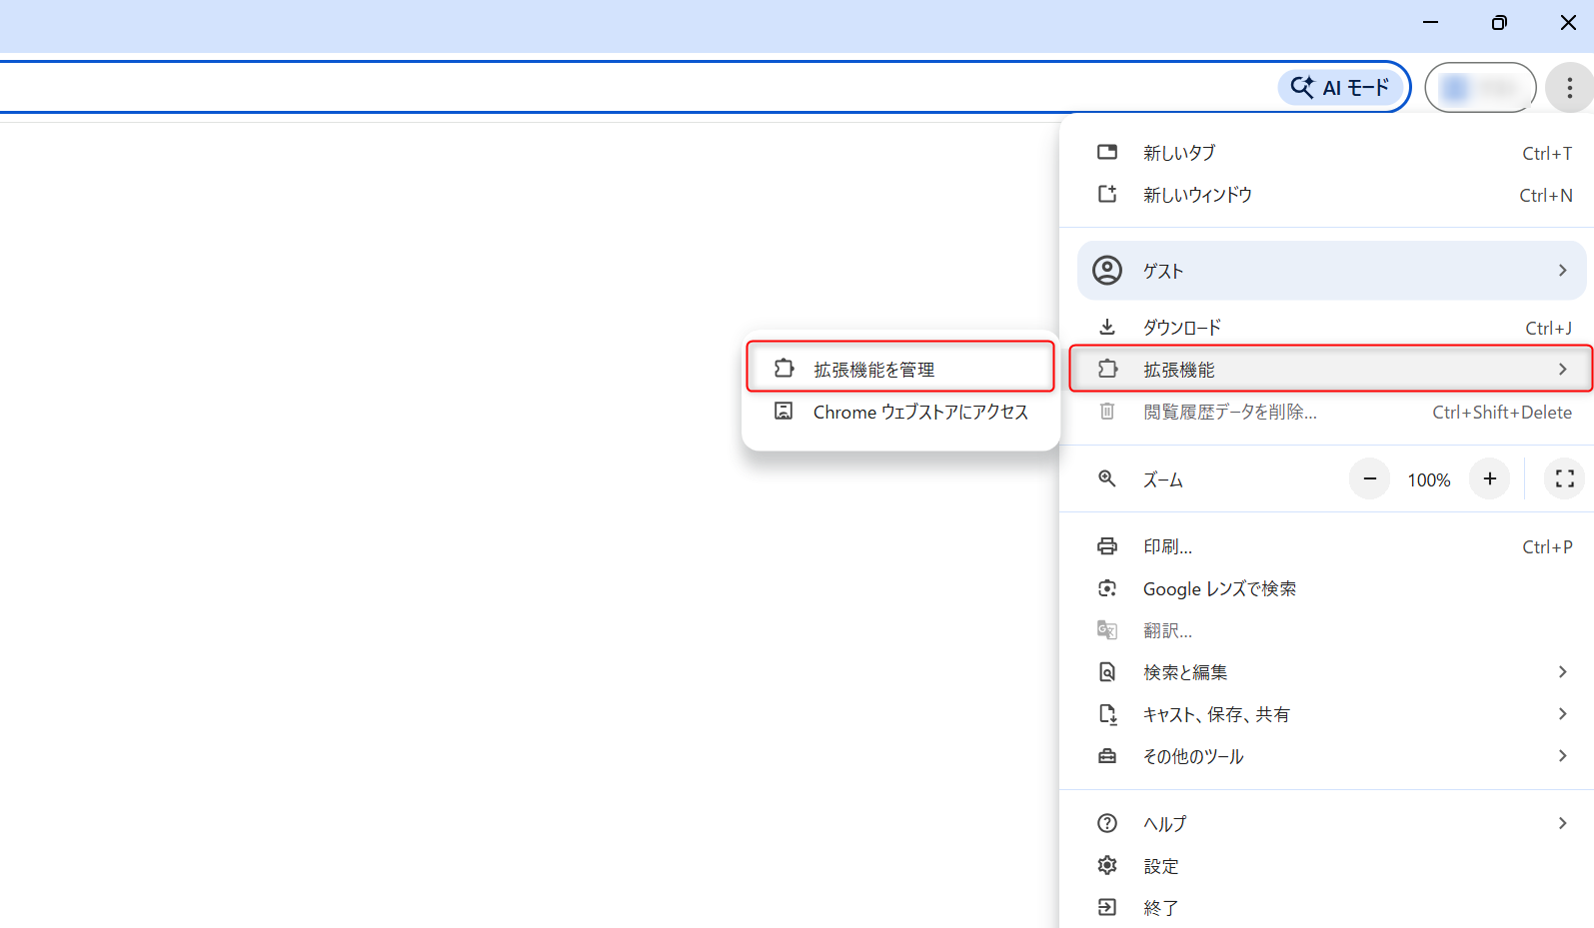
Task: Click the 終了 exit icon
Action: point(1107,907)
